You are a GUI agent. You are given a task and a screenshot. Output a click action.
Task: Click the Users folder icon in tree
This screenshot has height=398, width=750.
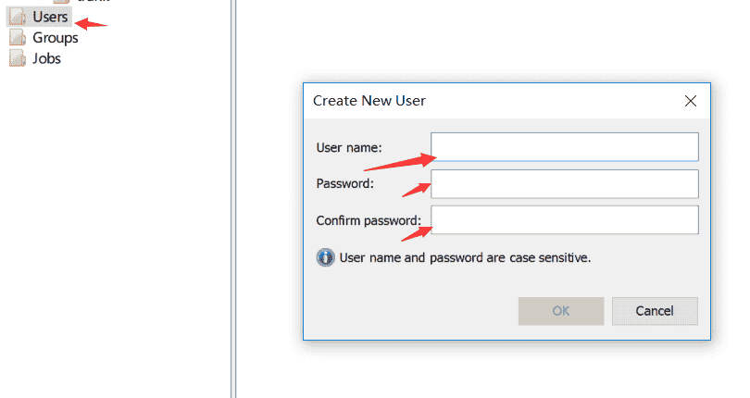coord(18,18)
